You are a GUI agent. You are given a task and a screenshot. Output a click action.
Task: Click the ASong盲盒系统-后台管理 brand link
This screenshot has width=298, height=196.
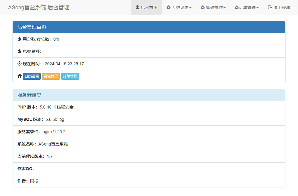click(x=39, y=8)
